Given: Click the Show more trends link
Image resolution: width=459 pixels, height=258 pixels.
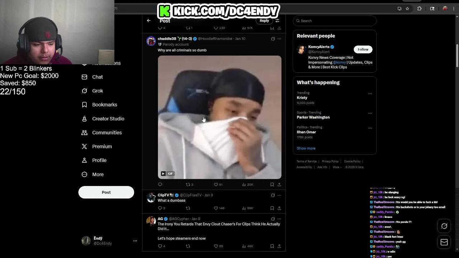Looking at the screenshot, I should 306,148.
